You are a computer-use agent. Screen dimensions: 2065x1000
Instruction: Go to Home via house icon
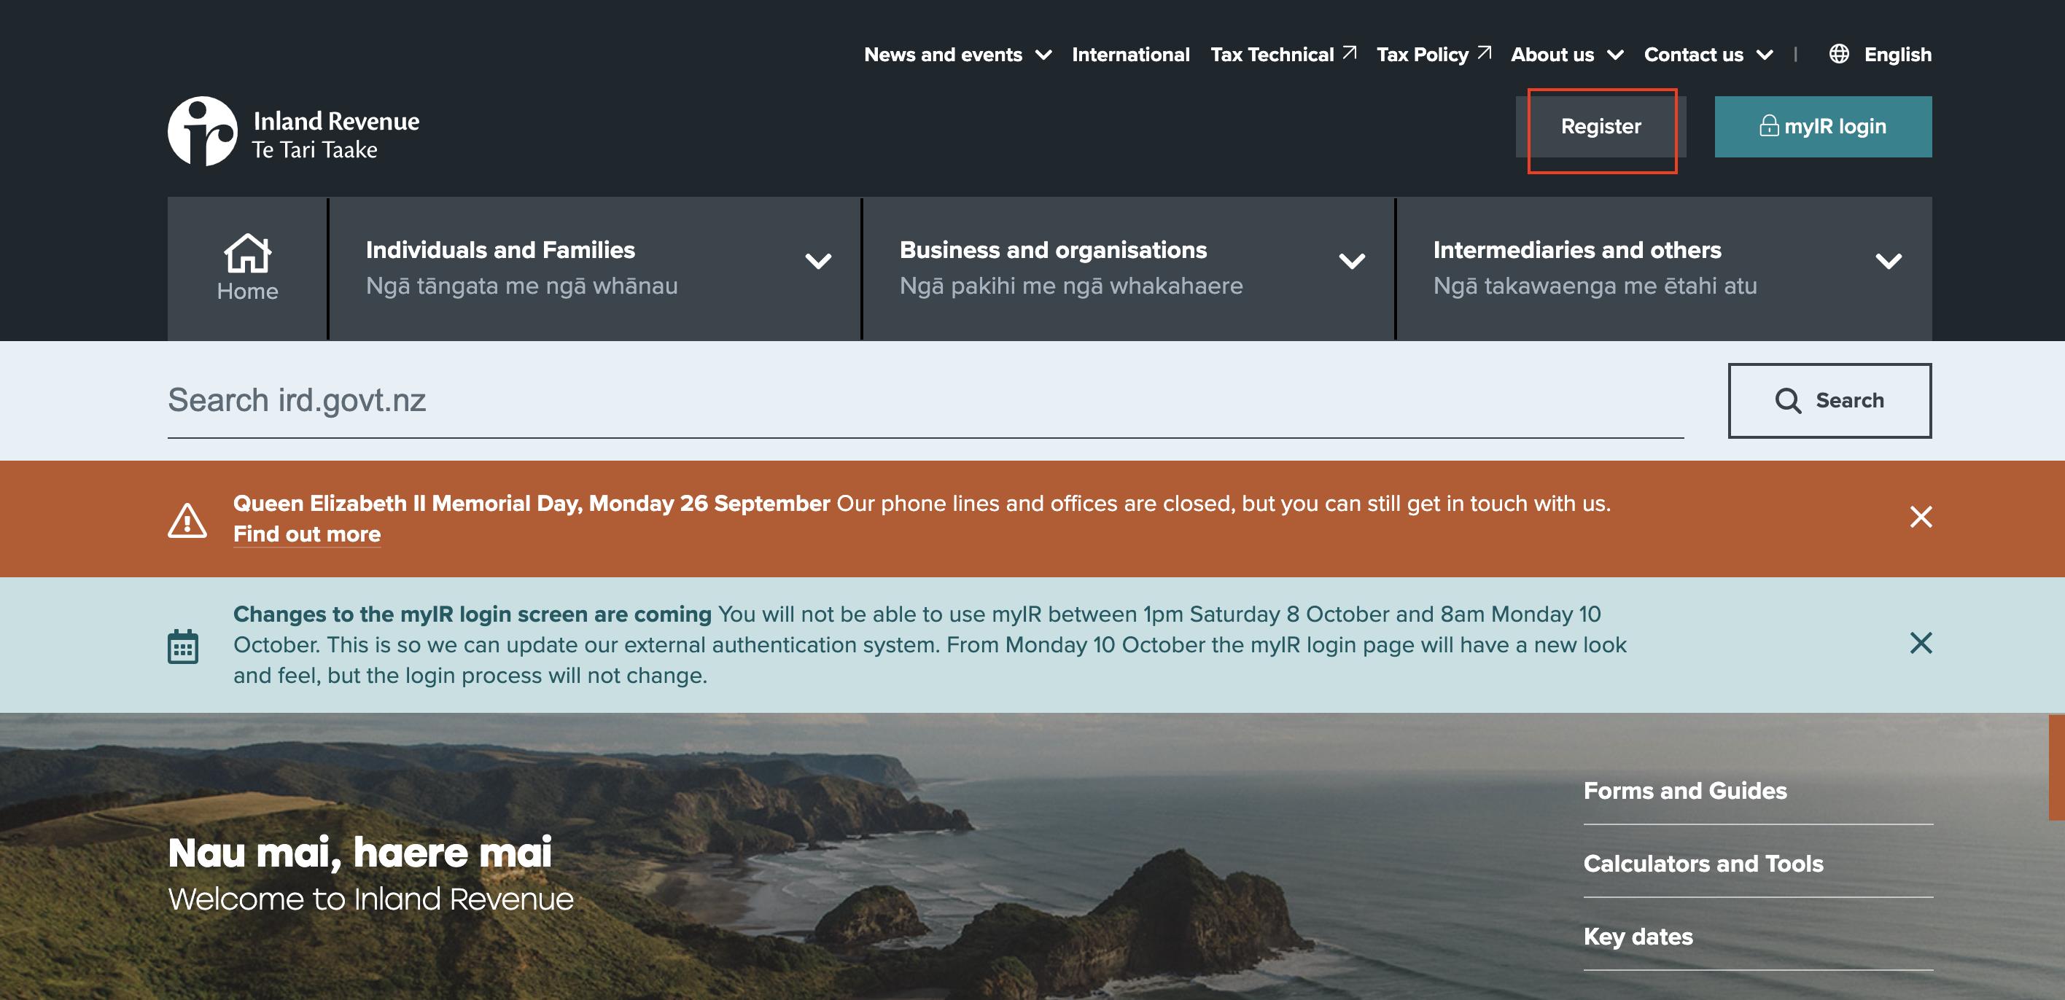pyautogui.click(x=247, y=267)
